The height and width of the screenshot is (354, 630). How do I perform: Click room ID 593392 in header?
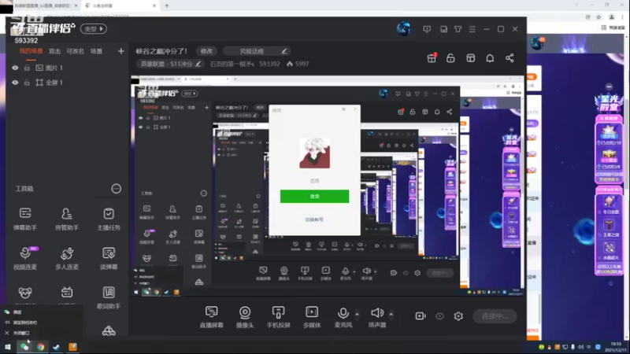pyautogui.click(x=269, y=64)
